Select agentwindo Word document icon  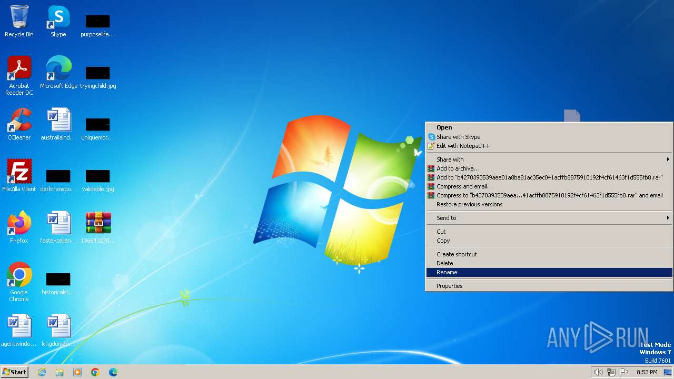click(19, 330)
